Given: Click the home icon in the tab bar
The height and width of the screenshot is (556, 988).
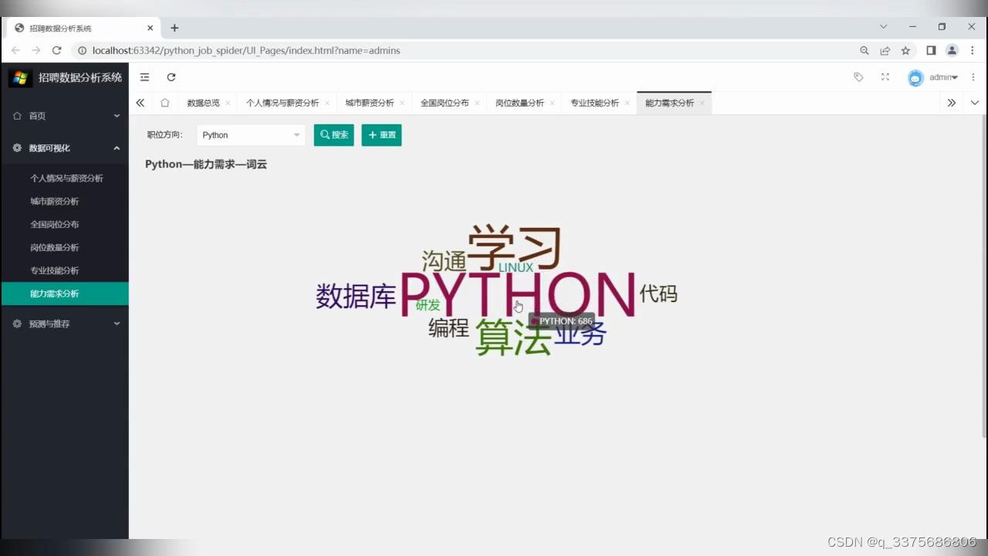Looking at the screenshot, I should (165, 102).
